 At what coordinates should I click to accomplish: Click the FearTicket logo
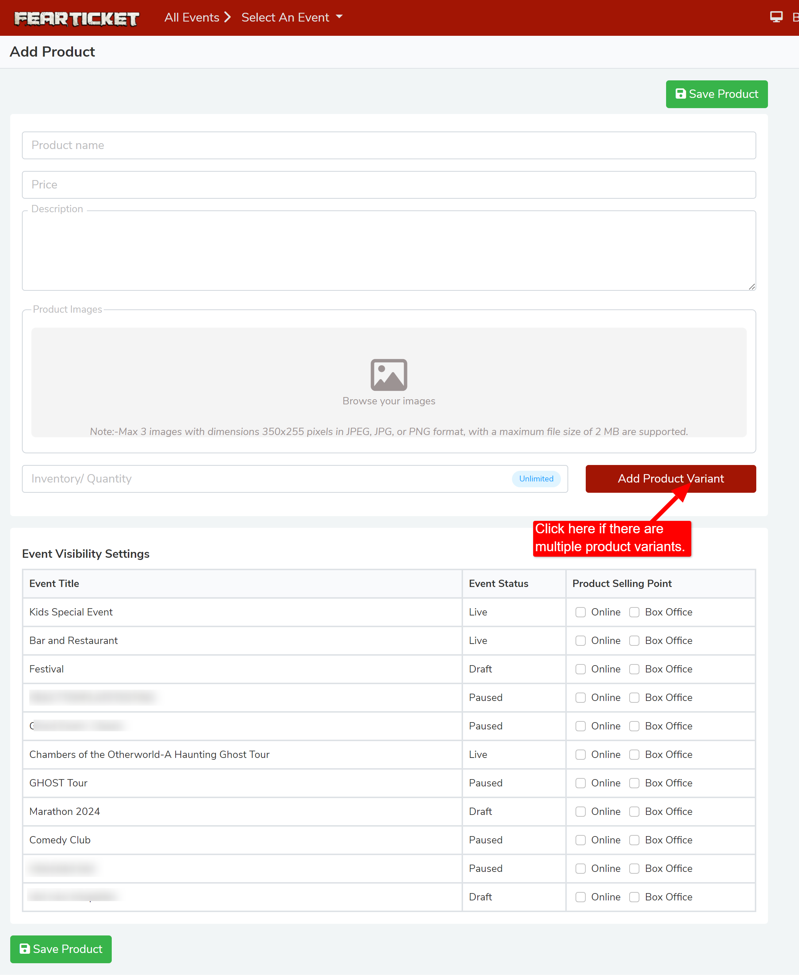pyautogui.click(x=76, y=18)
